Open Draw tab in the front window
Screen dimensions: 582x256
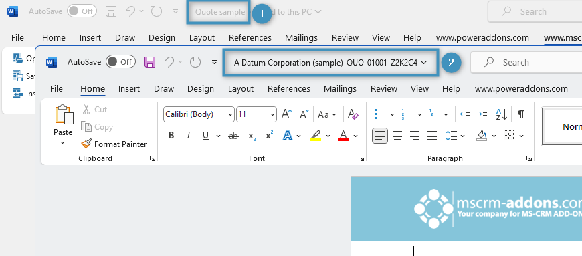click(x=164, y=89)
